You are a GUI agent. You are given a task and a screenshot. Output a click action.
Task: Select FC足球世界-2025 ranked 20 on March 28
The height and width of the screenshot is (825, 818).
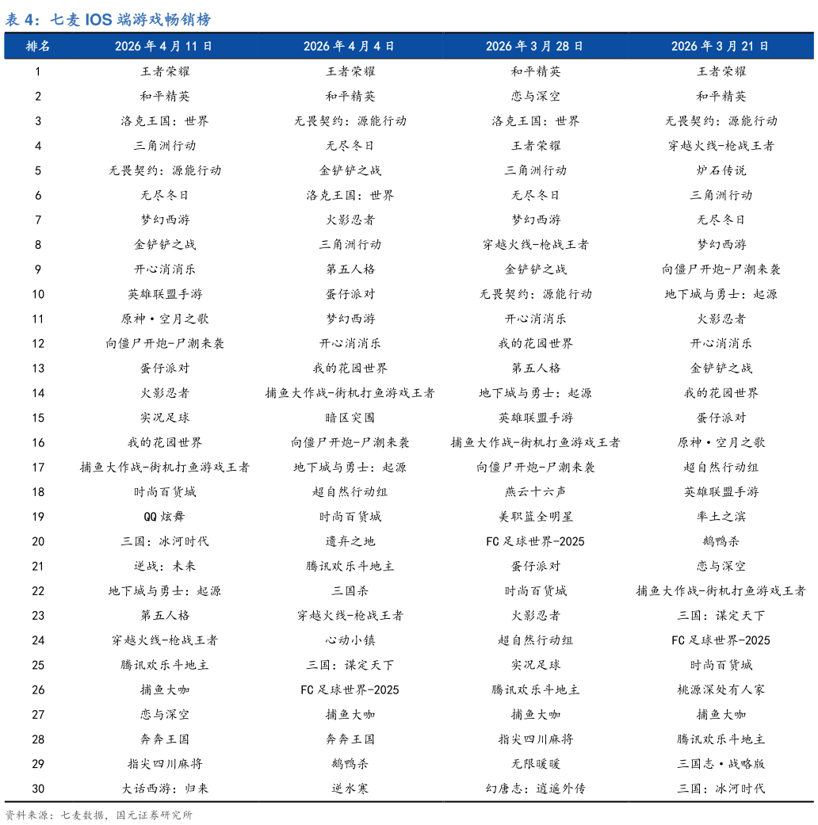(x=535, y=541)
